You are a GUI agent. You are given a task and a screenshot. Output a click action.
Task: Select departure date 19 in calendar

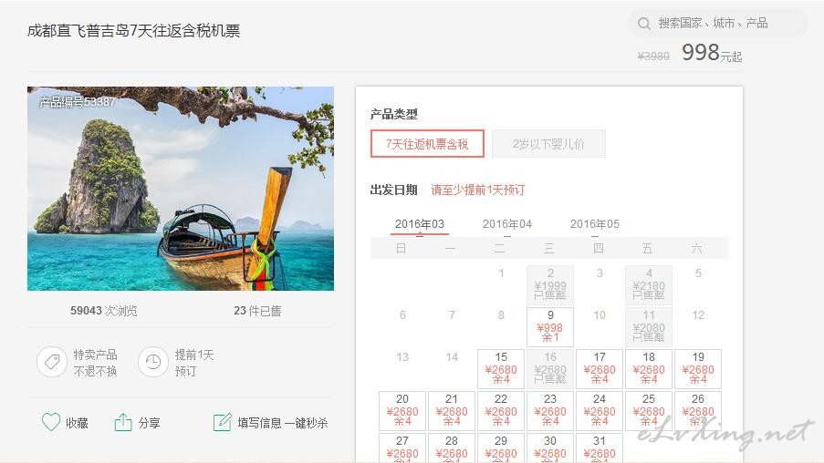click(698, 368)
